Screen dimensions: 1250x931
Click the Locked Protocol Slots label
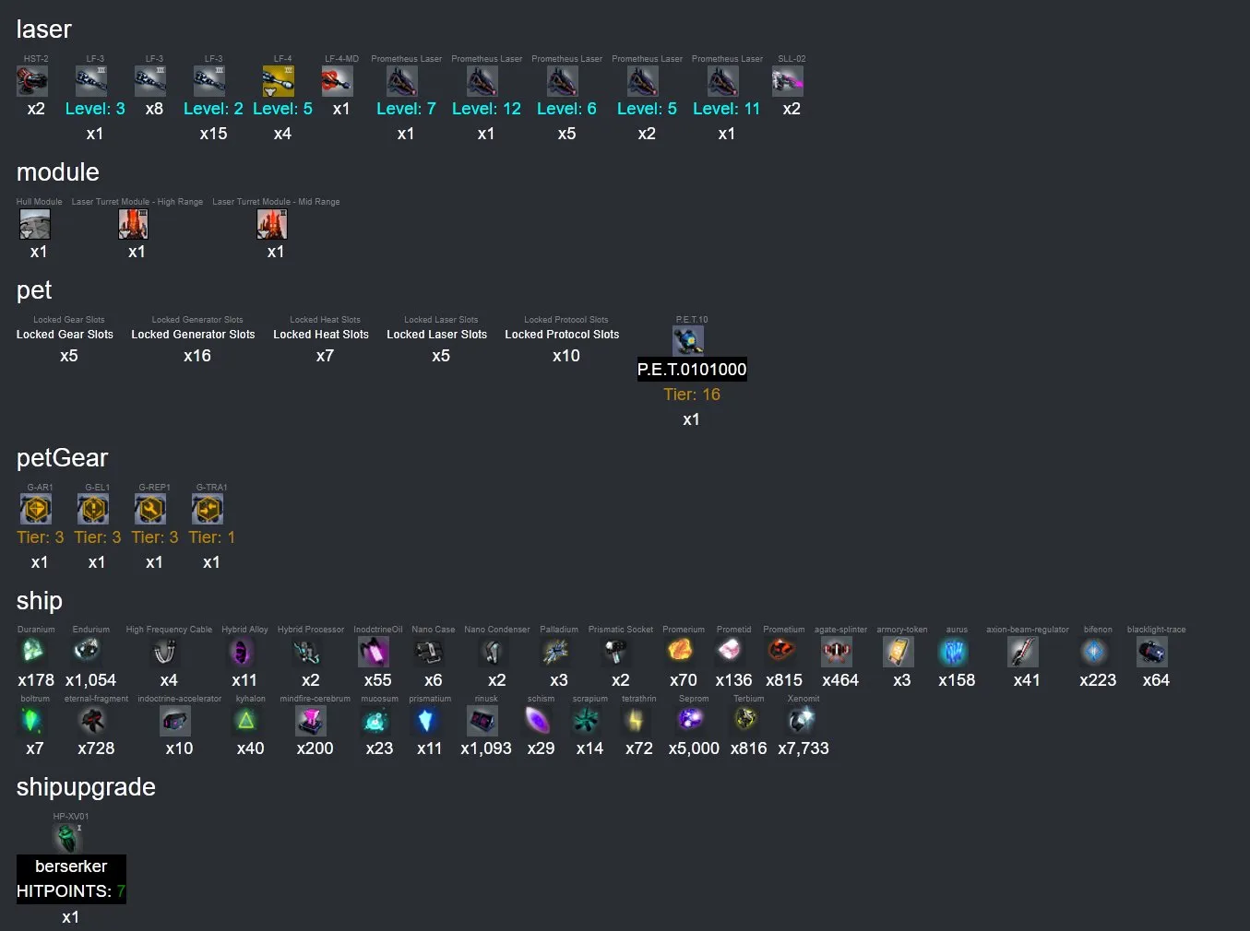pos(562,335)
